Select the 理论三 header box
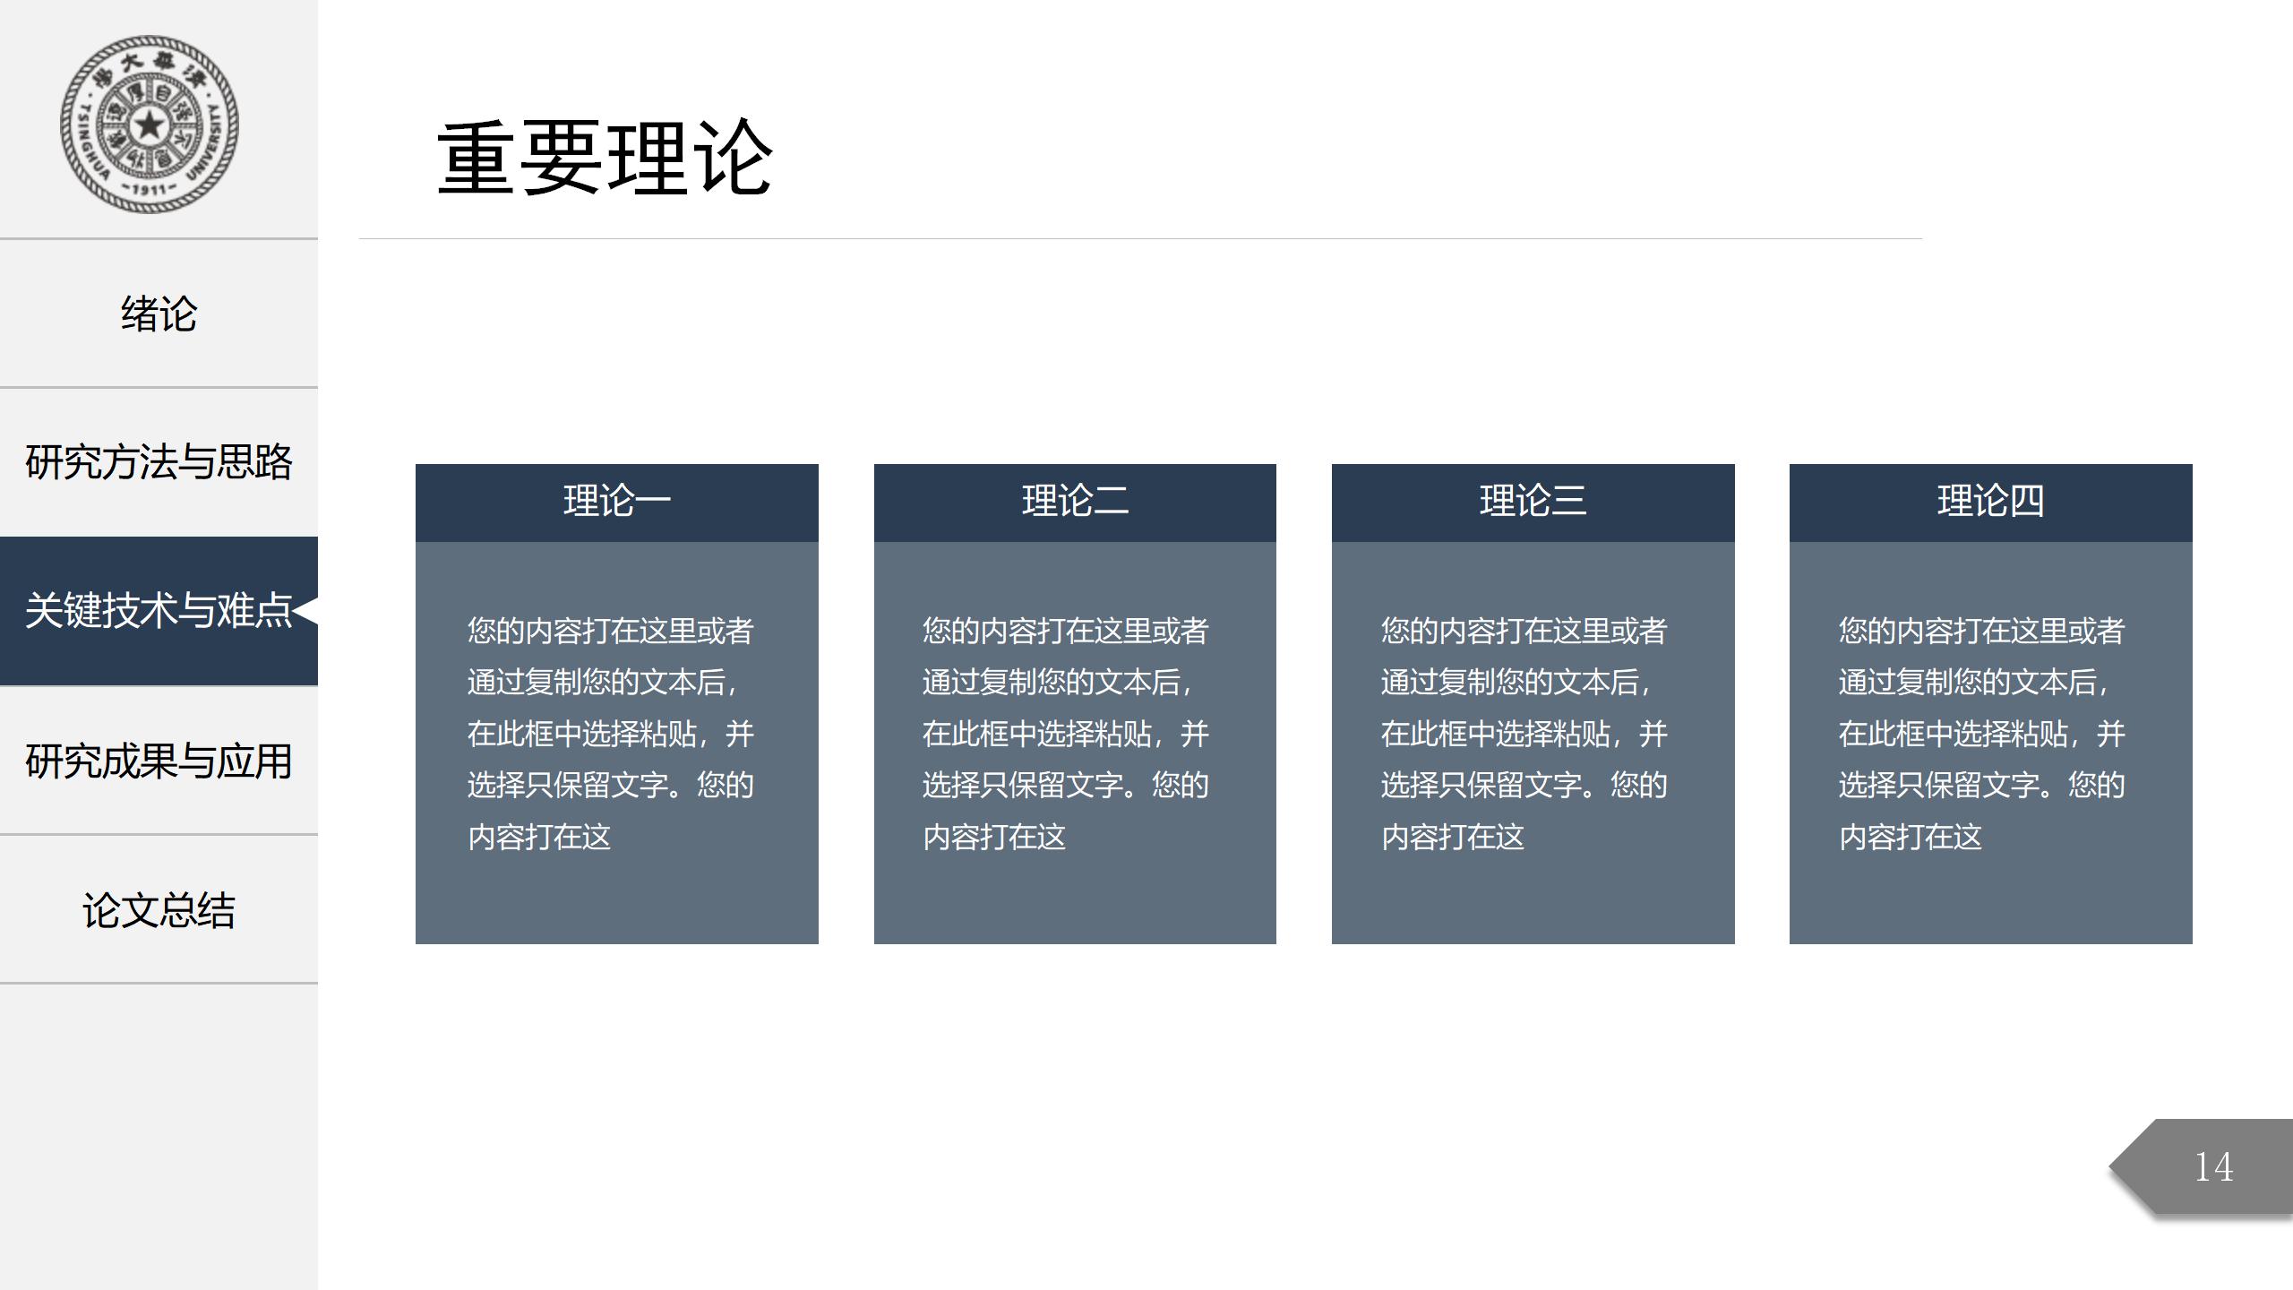The width and height of the screenshot is (2293, 1290). tap(1533, 502)
